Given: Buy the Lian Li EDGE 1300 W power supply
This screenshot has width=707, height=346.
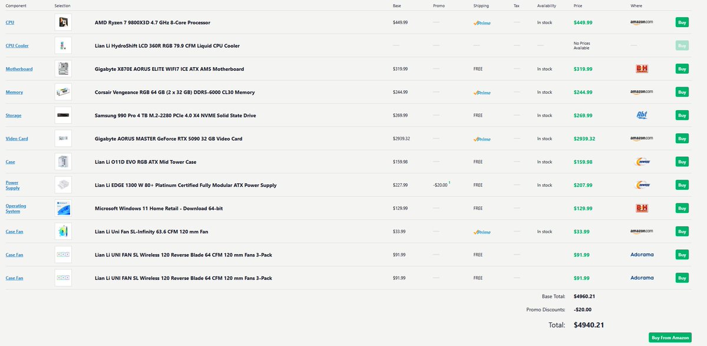Looking at the screenshot, I should coord(682,185).
